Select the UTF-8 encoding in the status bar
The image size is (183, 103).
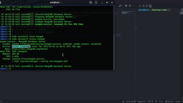pos(150,101)
